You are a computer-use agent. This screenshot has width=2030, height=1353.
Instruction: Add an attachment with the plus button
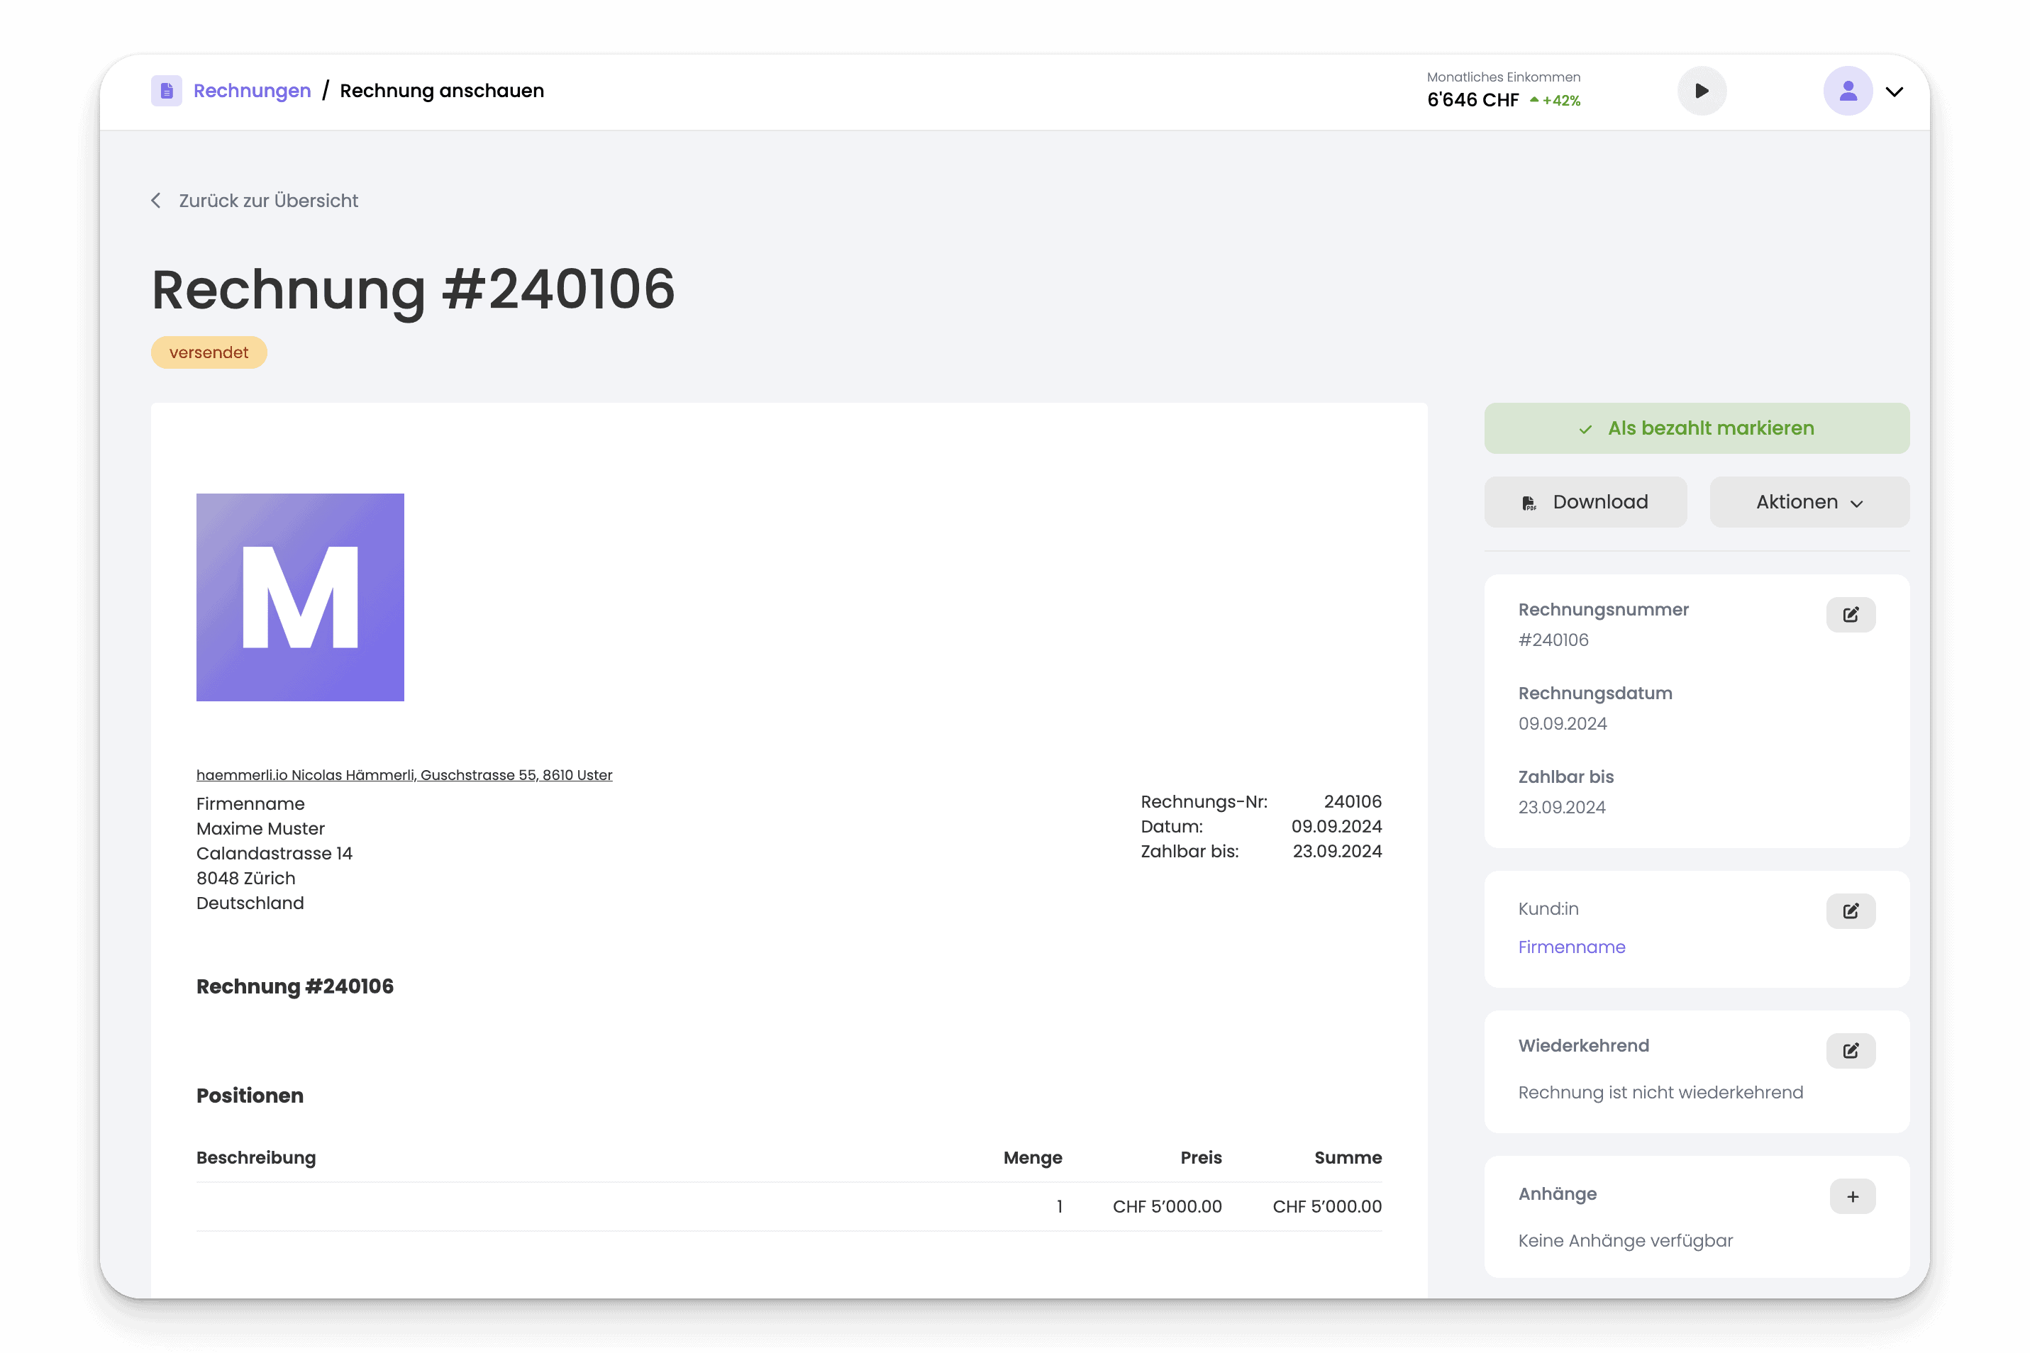(1852, 1196)
